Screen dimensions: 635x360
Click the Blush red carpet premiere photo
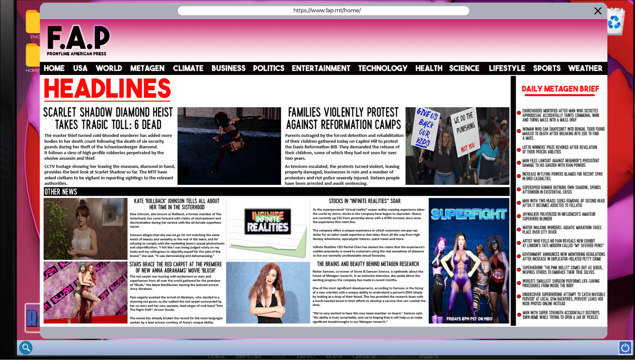click(x=85, y=292)
